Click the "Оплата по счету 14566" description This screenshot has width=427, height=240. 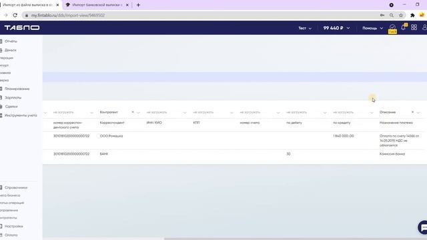(x=399, y=141)
